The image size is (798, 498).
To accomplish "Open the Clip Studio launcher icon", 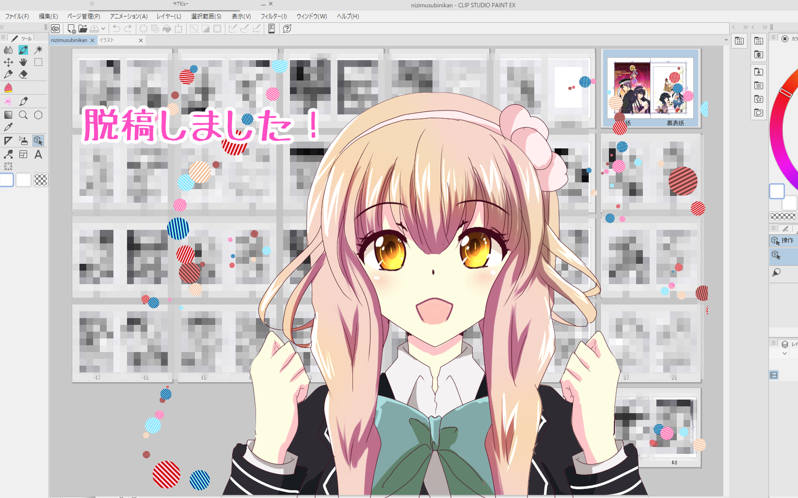I will (55, 29).
